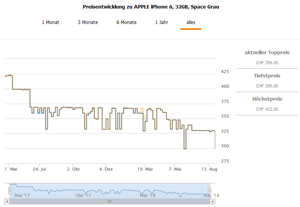Screen dimensions: 300x207
Task: Click the '24. Jul' x-axis date label
Action: click(39, 169)
